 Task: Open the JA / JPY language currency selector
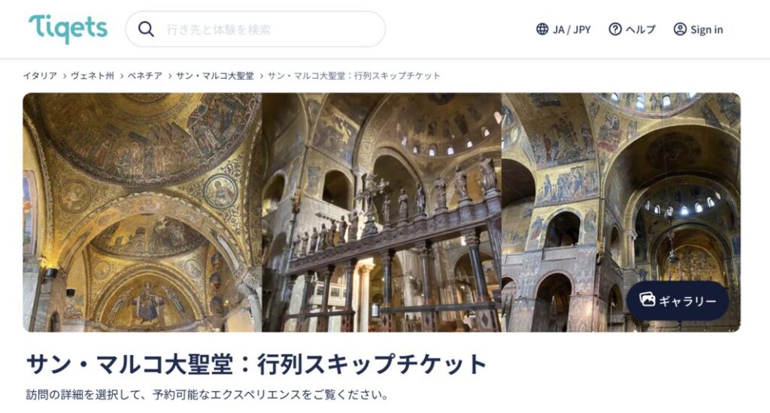pyautogui.click(x=563, y=29)
